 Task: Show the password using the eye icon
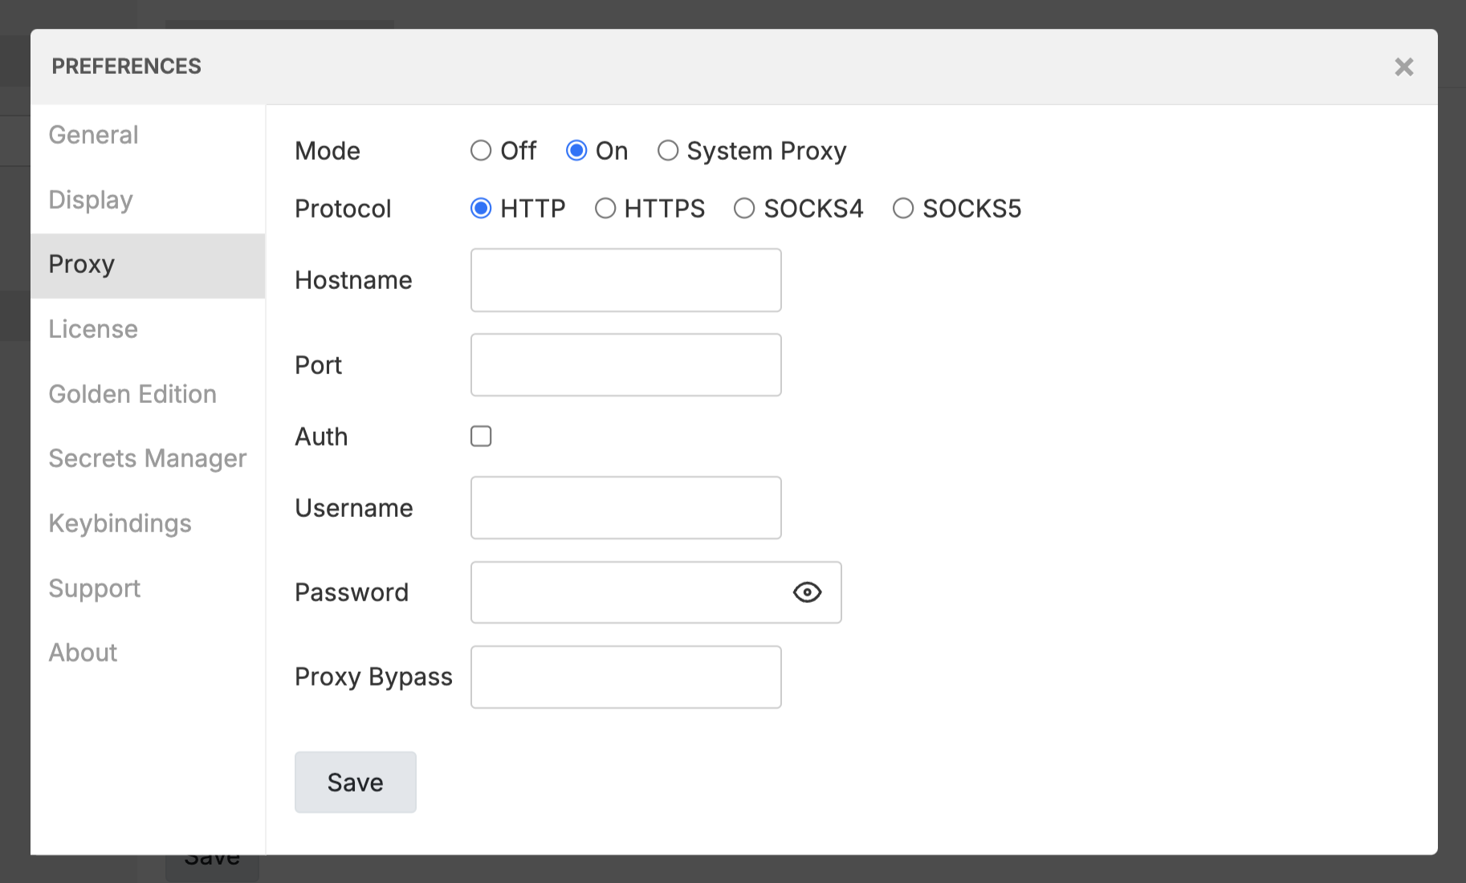coord(807,592)
